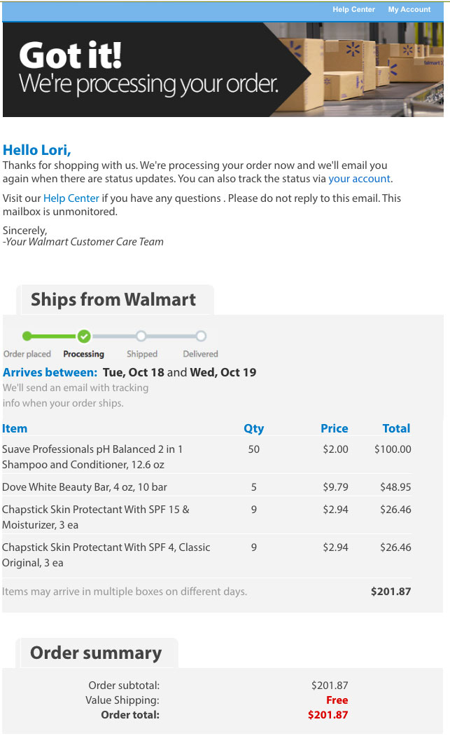Viewport: 450px width, 736px height.
Task: Click My Account in the top bar
Action: pos(409,10)
